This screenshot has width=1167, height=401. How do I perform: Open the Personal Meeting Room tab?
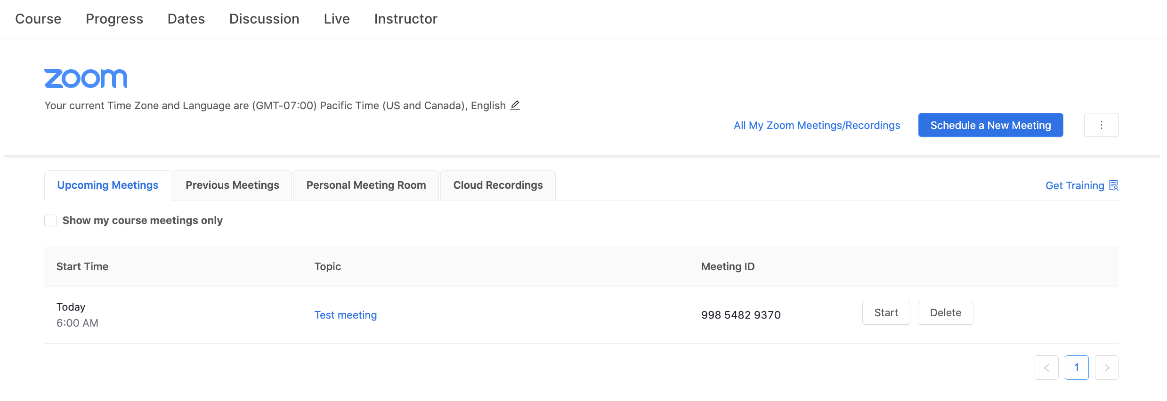coord(366,185)
